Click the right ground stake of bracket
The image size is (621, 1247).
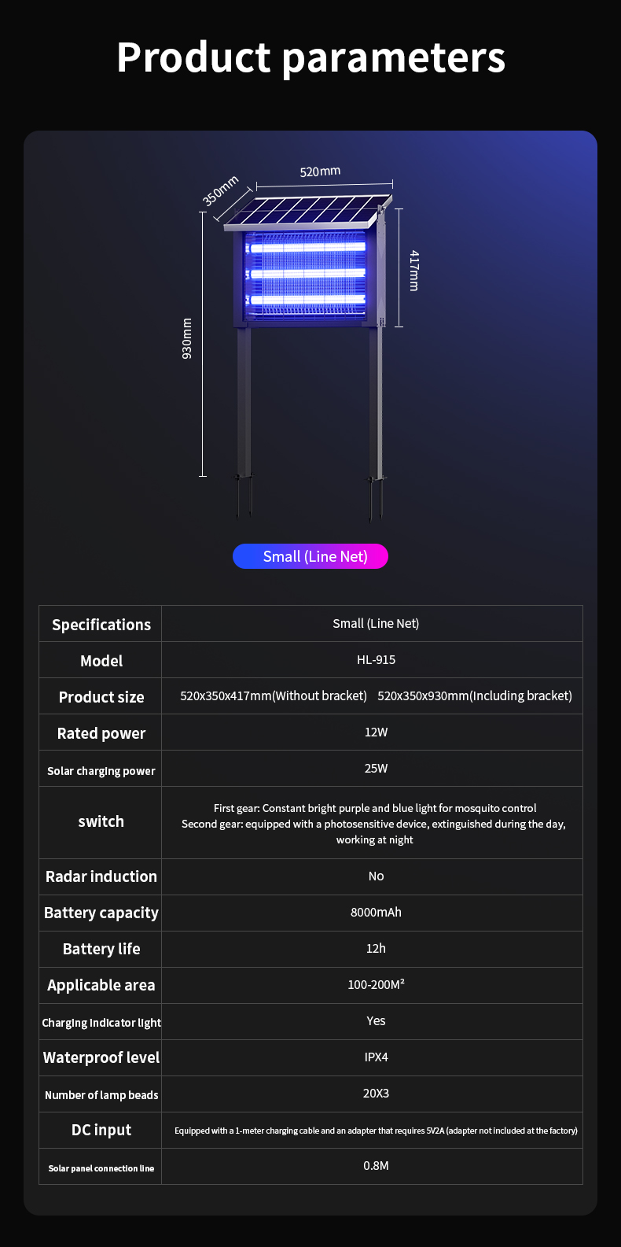coord(376,497)
